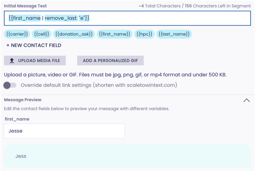Click + NEW CONTACT FIELD
Screen dimensions: 255x171
click(34, 45)
